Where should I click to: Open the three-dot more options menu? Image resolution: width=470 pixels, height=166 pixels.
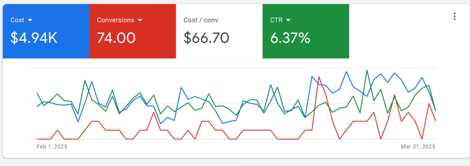454,16
